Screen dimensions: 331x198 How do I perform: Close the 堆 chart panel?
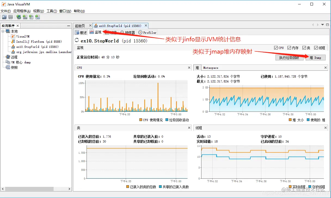pos(326,67)
